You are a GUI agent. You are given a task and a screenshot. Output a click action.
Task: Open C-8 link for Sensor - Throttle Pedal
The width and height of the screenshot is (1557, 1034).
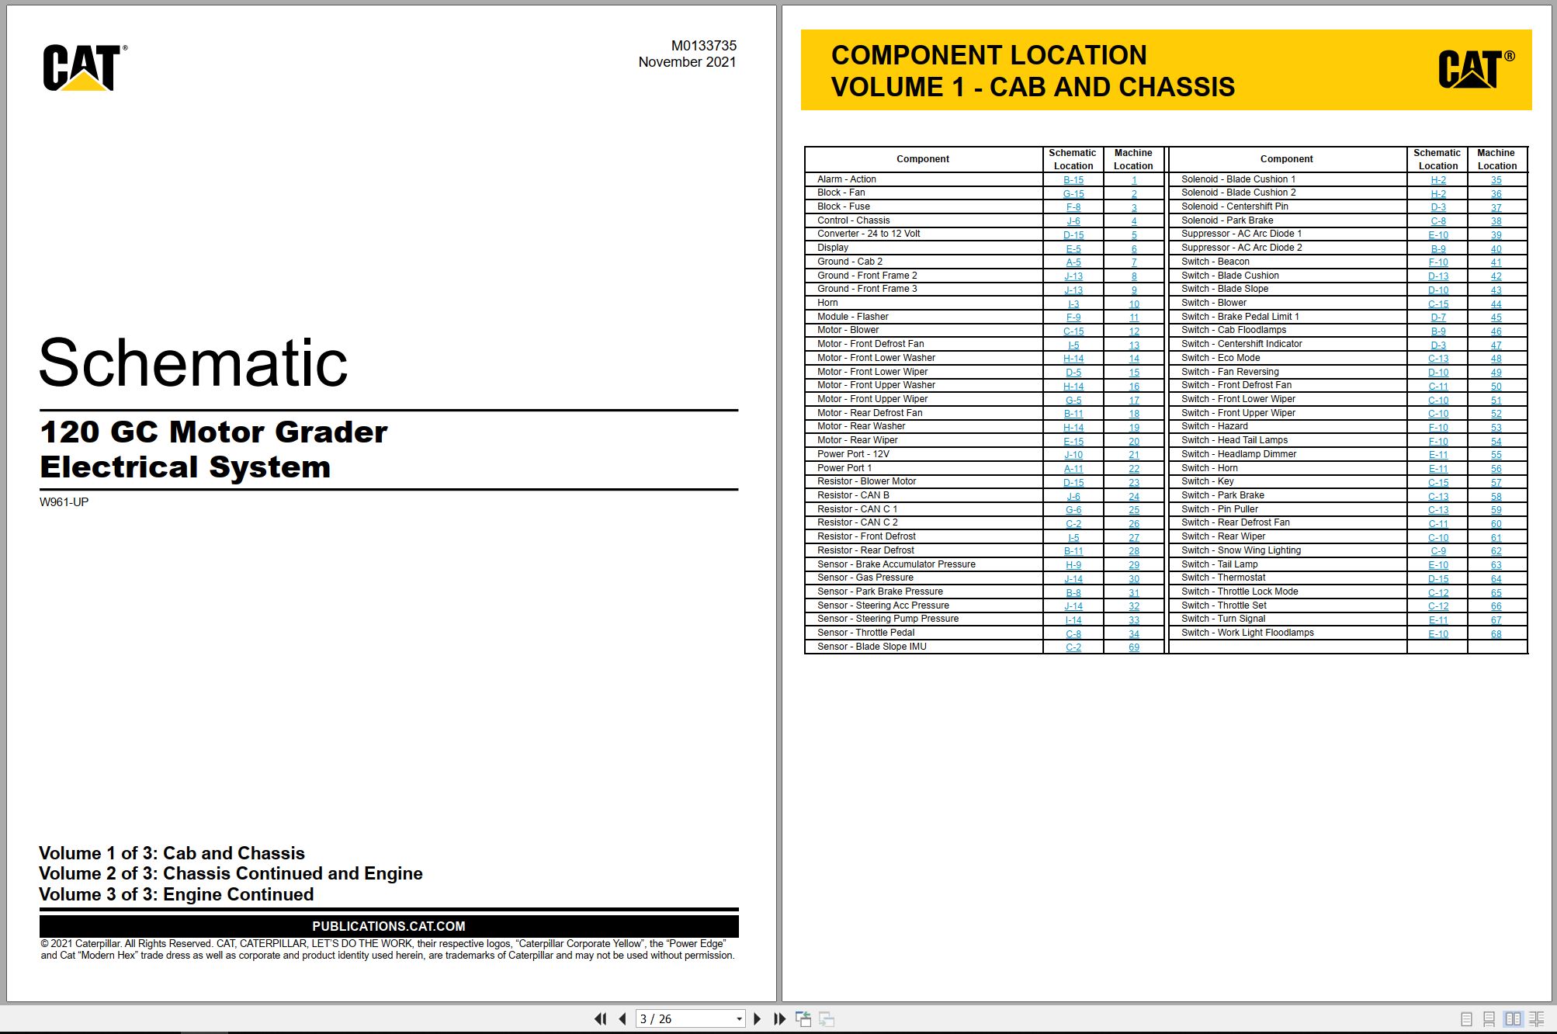[1073, 634]
